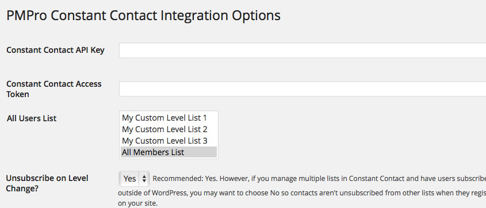The image size is (486, 208).
Task: Select My Custom Level List 3
Action: pos(169,141)
